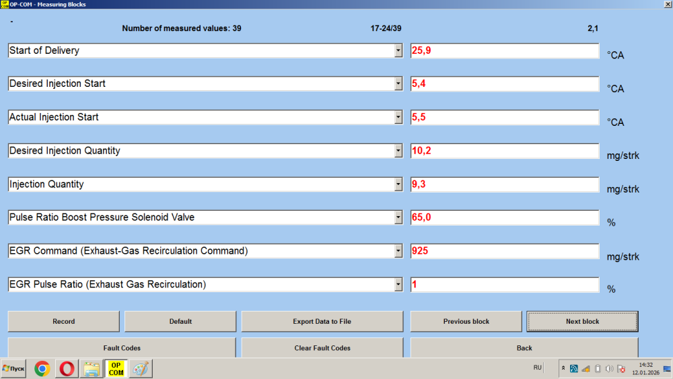Open the Desired Injection Quantity dropdown
The height and width of the screenshot is (379, 673).
[x=398, y=151]
